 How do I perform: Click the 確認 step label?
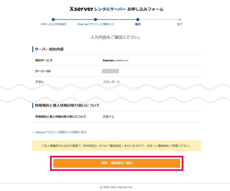[138, 24]
